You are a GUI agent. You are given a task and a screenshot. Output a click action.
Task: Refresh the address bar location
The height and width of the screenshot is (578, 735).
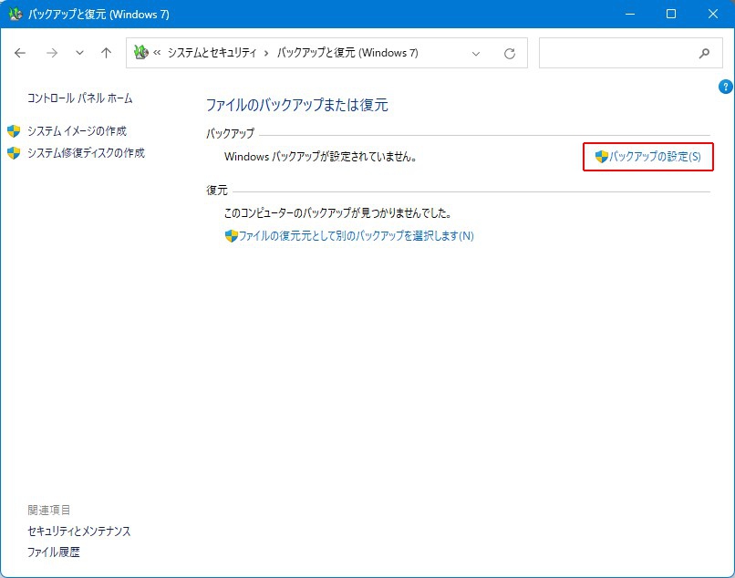[x=510, y=53]
